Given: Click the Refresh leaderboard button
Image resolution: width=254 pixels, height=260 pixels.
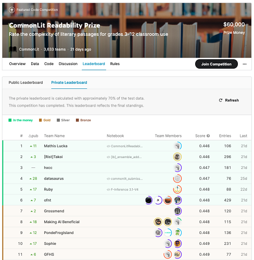Looking at the screenshot, I should (229, 100).
